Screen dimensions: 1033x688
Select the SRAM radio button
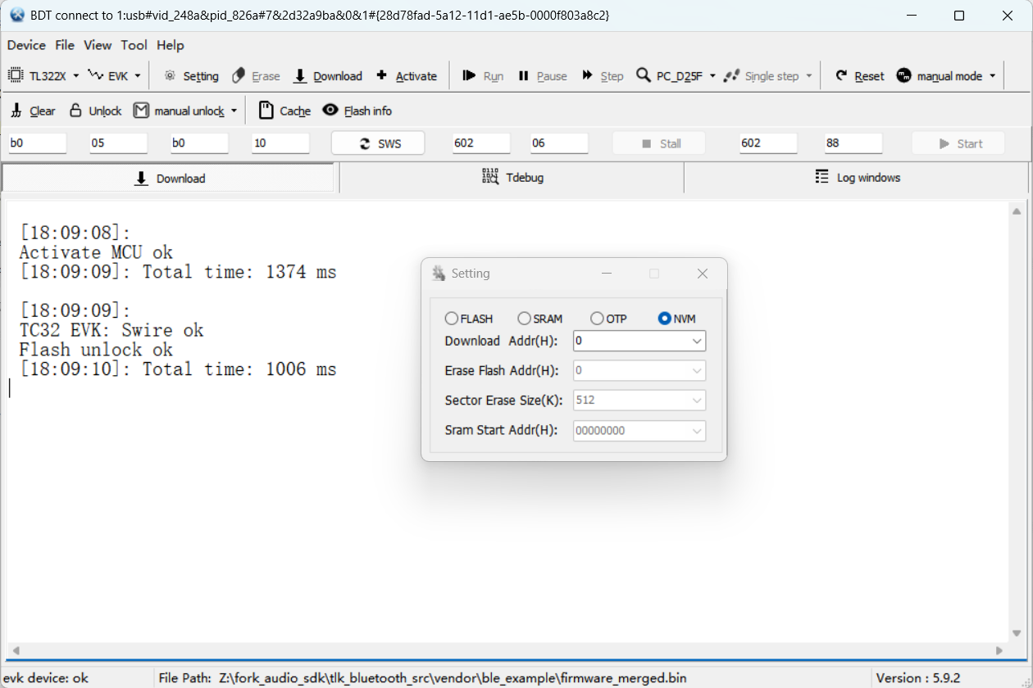524,319
